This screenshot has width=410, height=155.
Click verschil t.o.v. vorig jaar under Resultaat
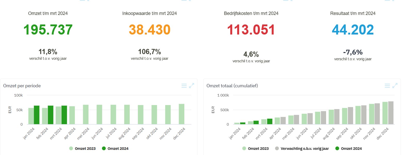pyautogui.click(x=353, y=59)
